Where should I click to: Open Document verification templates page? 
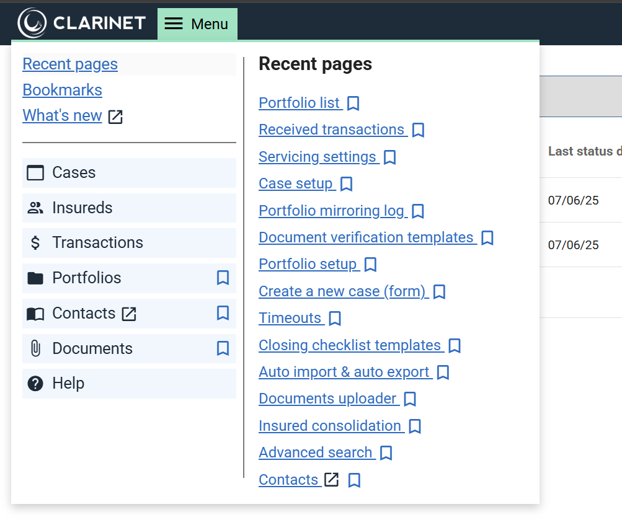(x=366, y=237)
